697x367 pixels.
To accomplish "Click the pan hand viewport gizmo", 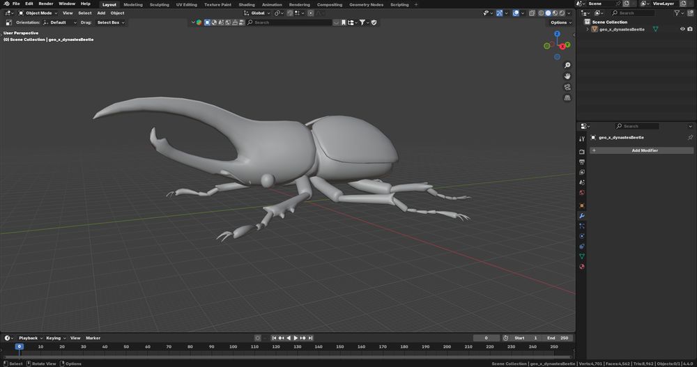I will tap(567, 76).
